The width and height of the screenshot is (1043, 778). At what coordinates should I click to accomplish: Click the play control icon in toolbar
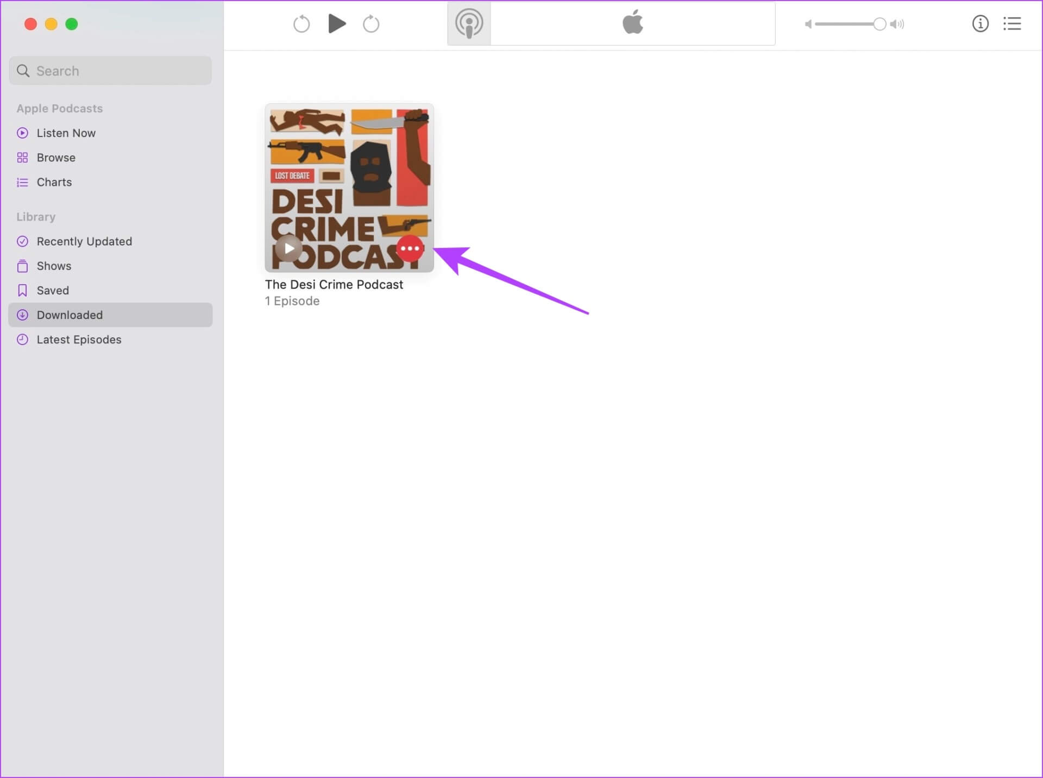(337, 24)
